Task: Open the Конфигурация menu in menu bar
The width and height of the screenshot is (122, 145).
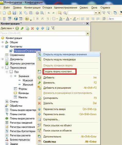Action: [32, 7]
